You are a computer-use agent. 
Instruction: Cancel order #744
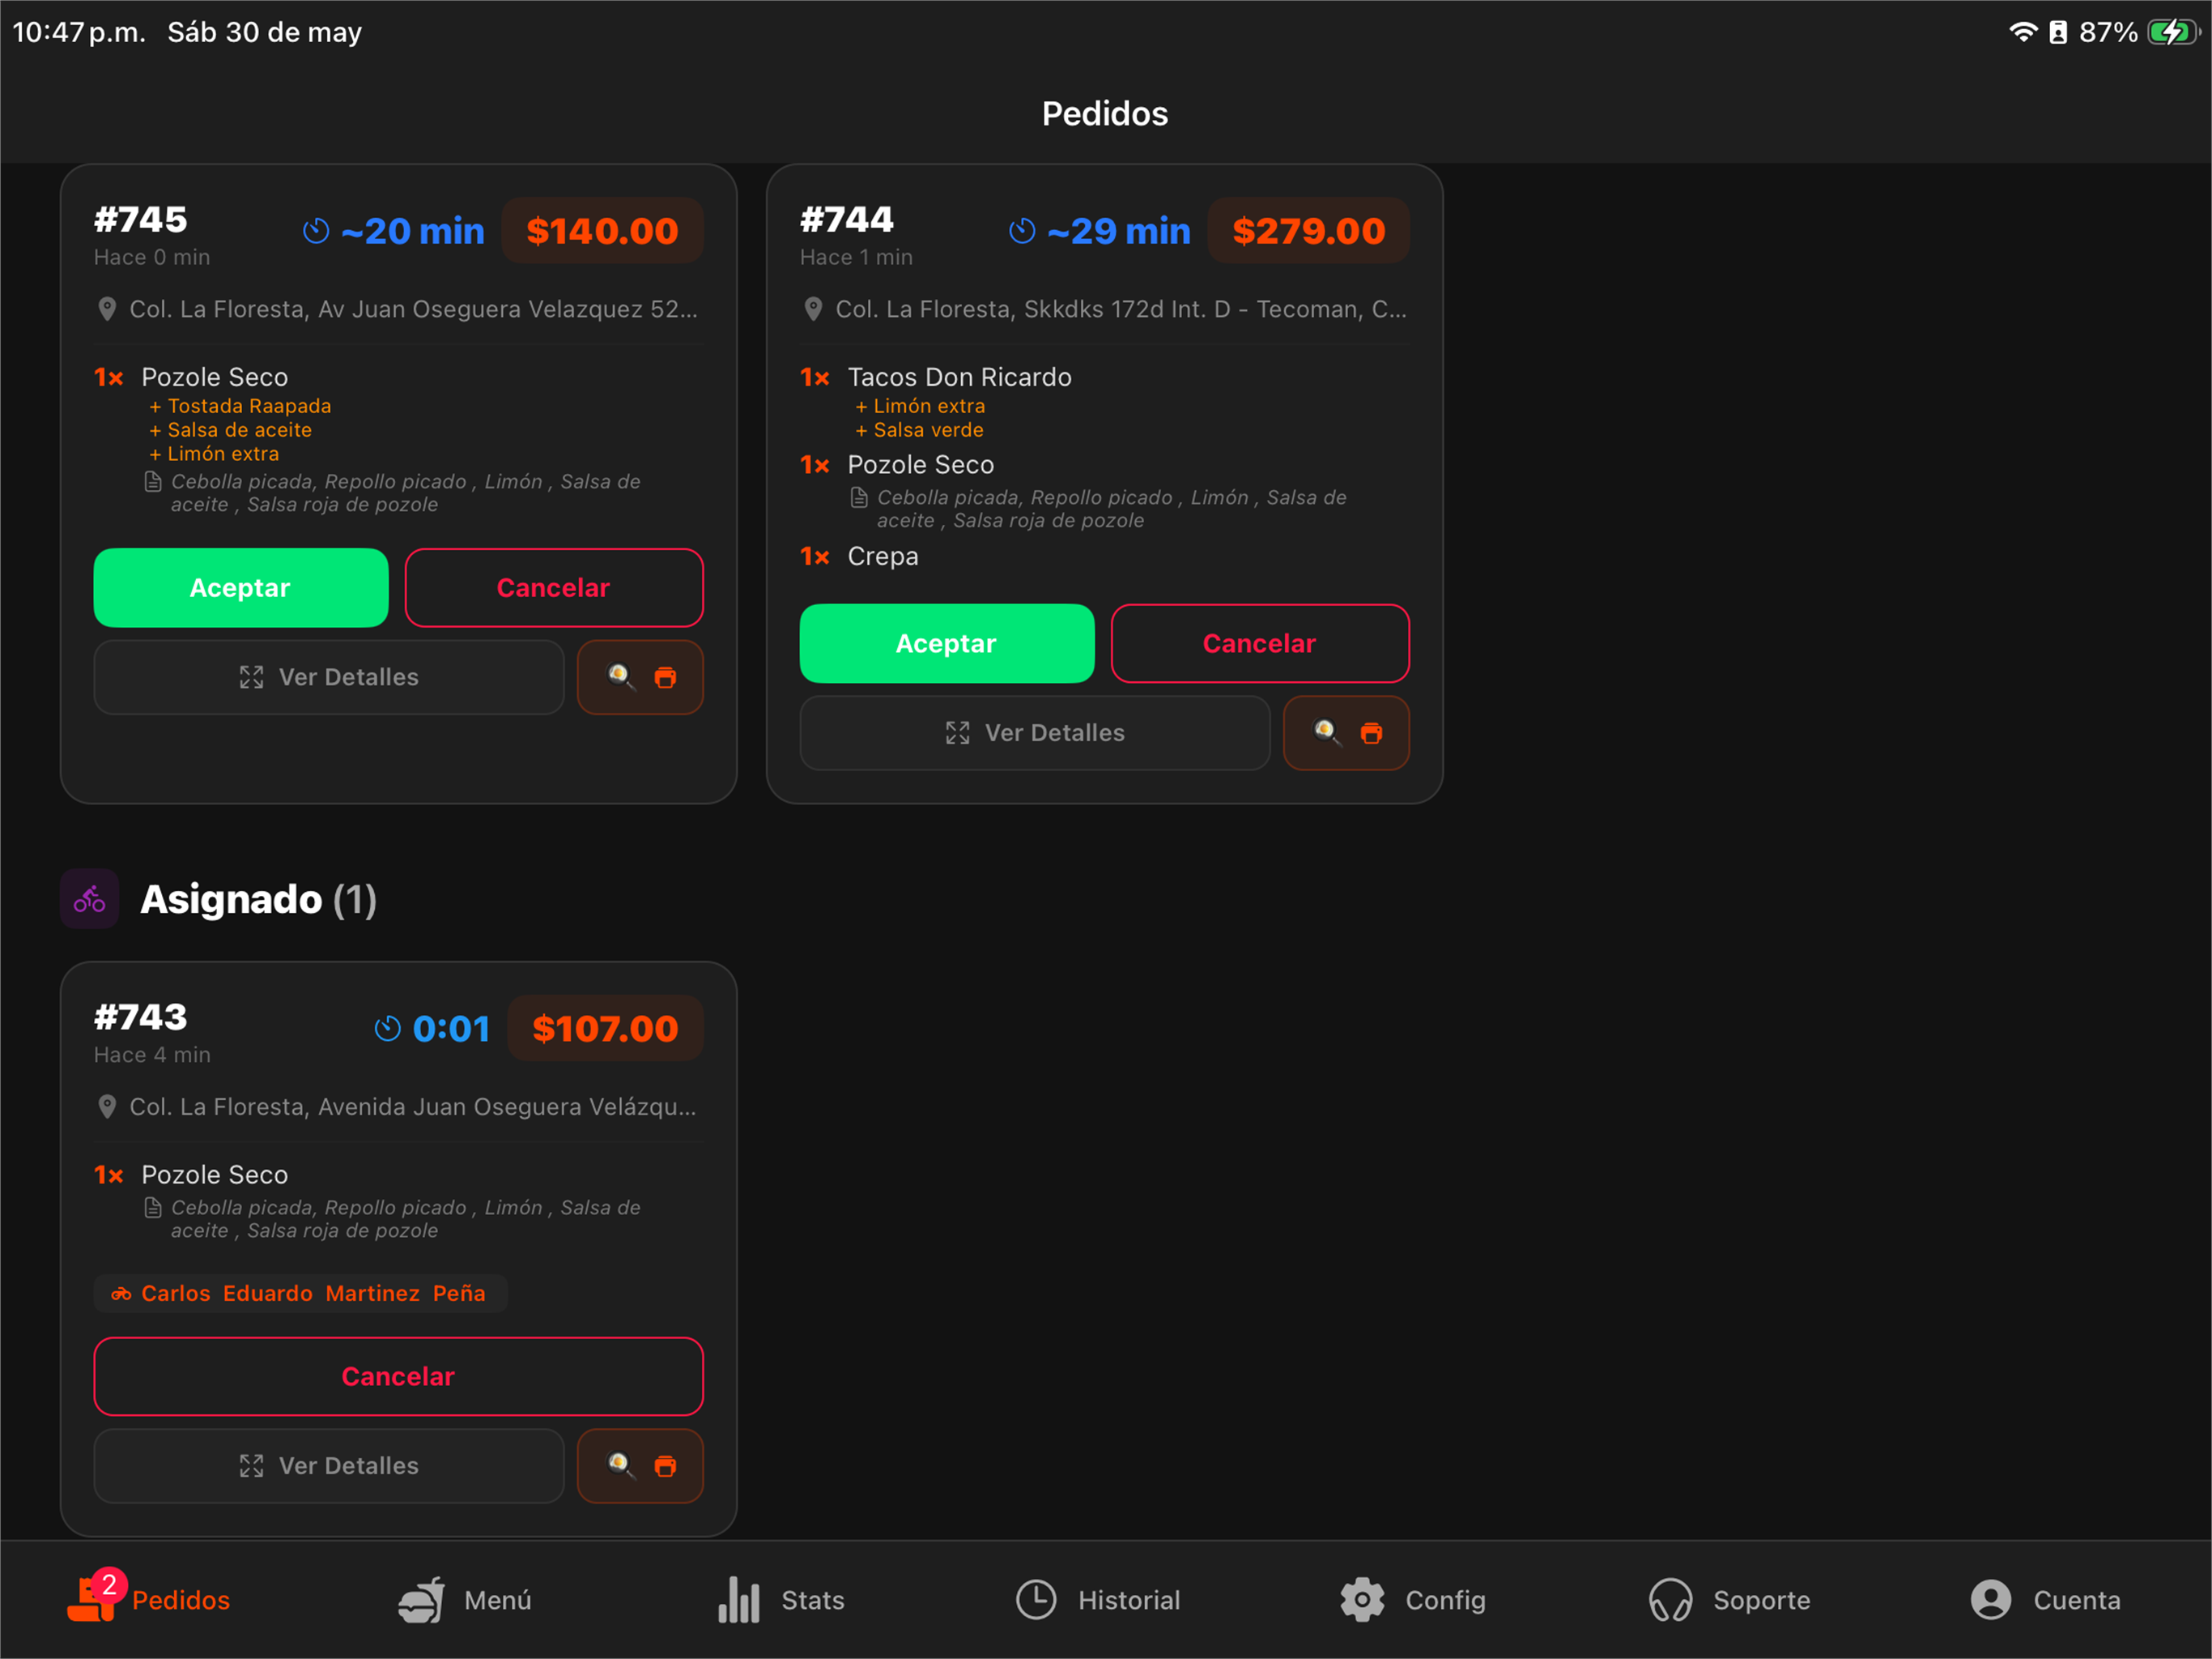[x=1260, y=643]
